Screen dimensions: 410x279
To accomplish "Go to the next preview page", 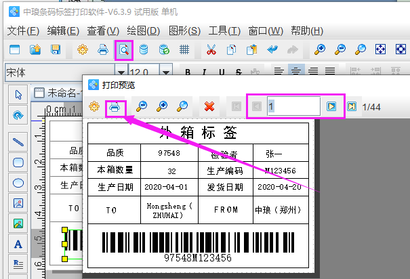I will coord(331,106).
